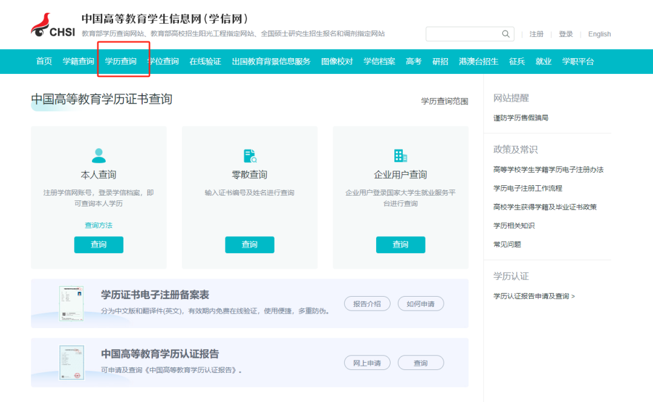Click the 如何申请 button
The height and width of the screenshot is (402, 653).
click(x=421, y=303)
